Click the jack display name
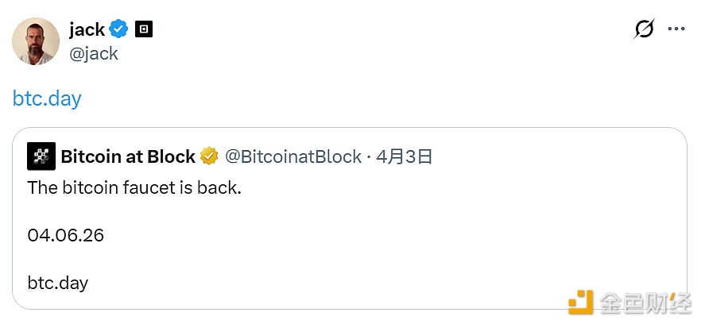The width and height of the screenshot is (701, 324). (x=87, y=29)
